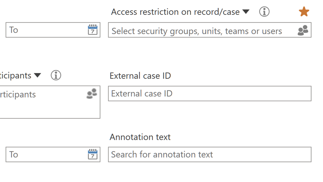Click the orange star favorite icon
Viewport: 323px width, 182px height.
[304, 12]
